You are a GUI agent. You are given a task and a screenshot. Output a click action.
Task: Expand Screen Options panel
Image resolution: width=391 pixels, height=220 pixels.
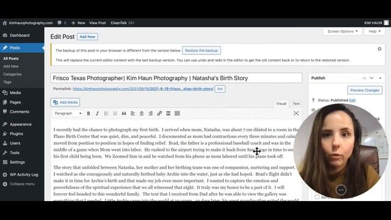[342, 31]
